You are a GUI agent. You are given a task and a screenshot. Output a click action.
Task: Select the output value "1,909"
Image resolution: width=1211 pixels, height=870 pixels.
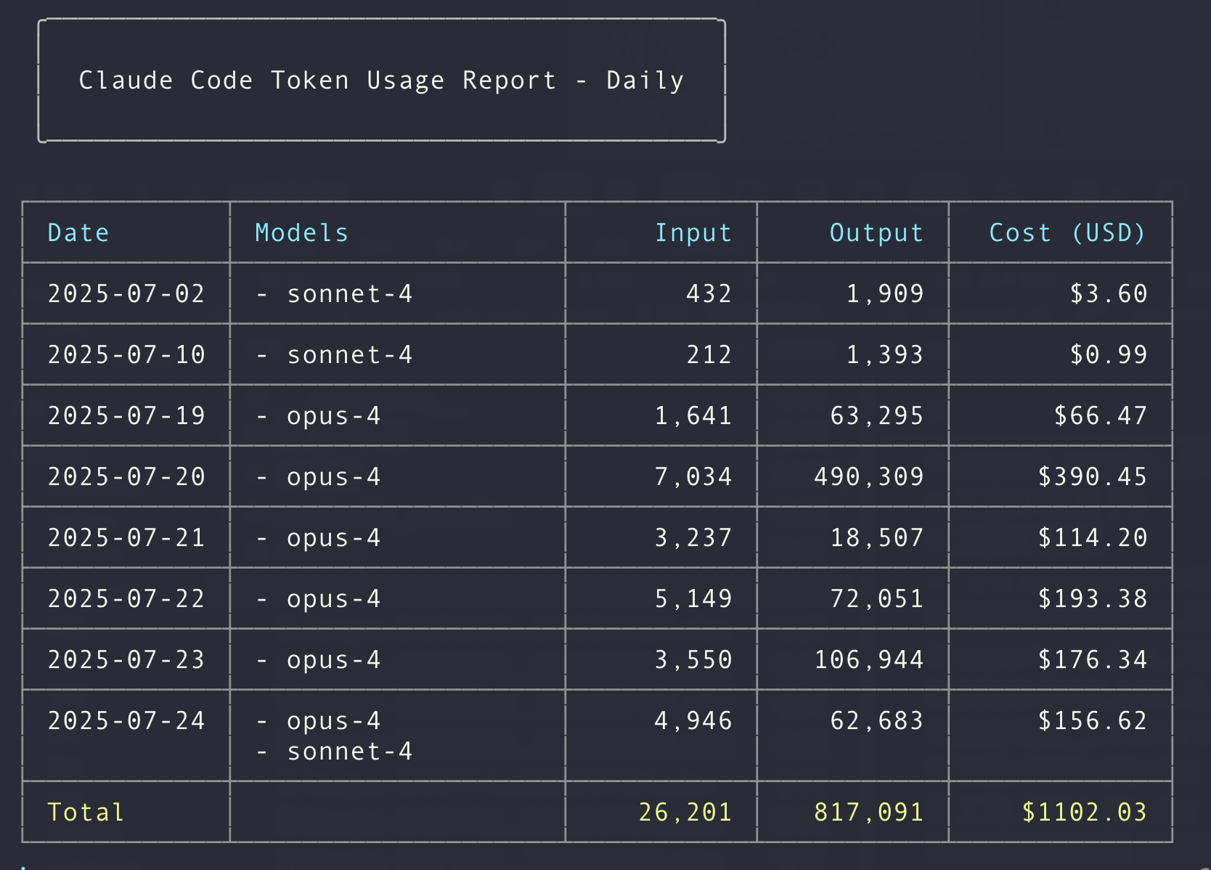885,293
